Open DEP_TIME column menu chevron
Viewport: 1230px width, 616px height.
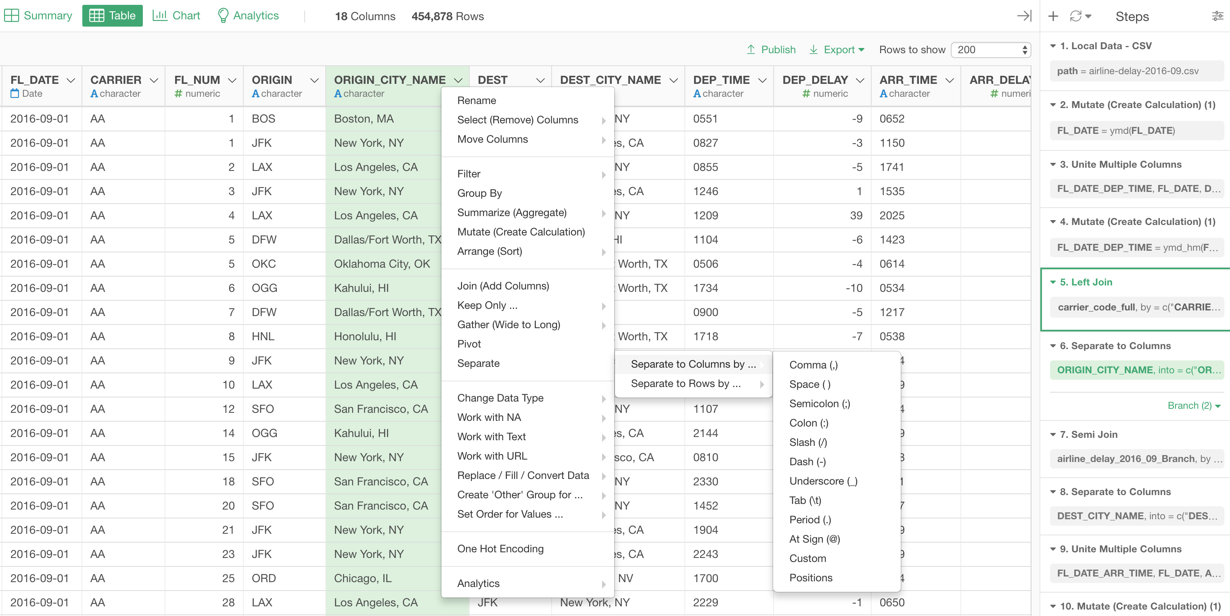[762, 80]
